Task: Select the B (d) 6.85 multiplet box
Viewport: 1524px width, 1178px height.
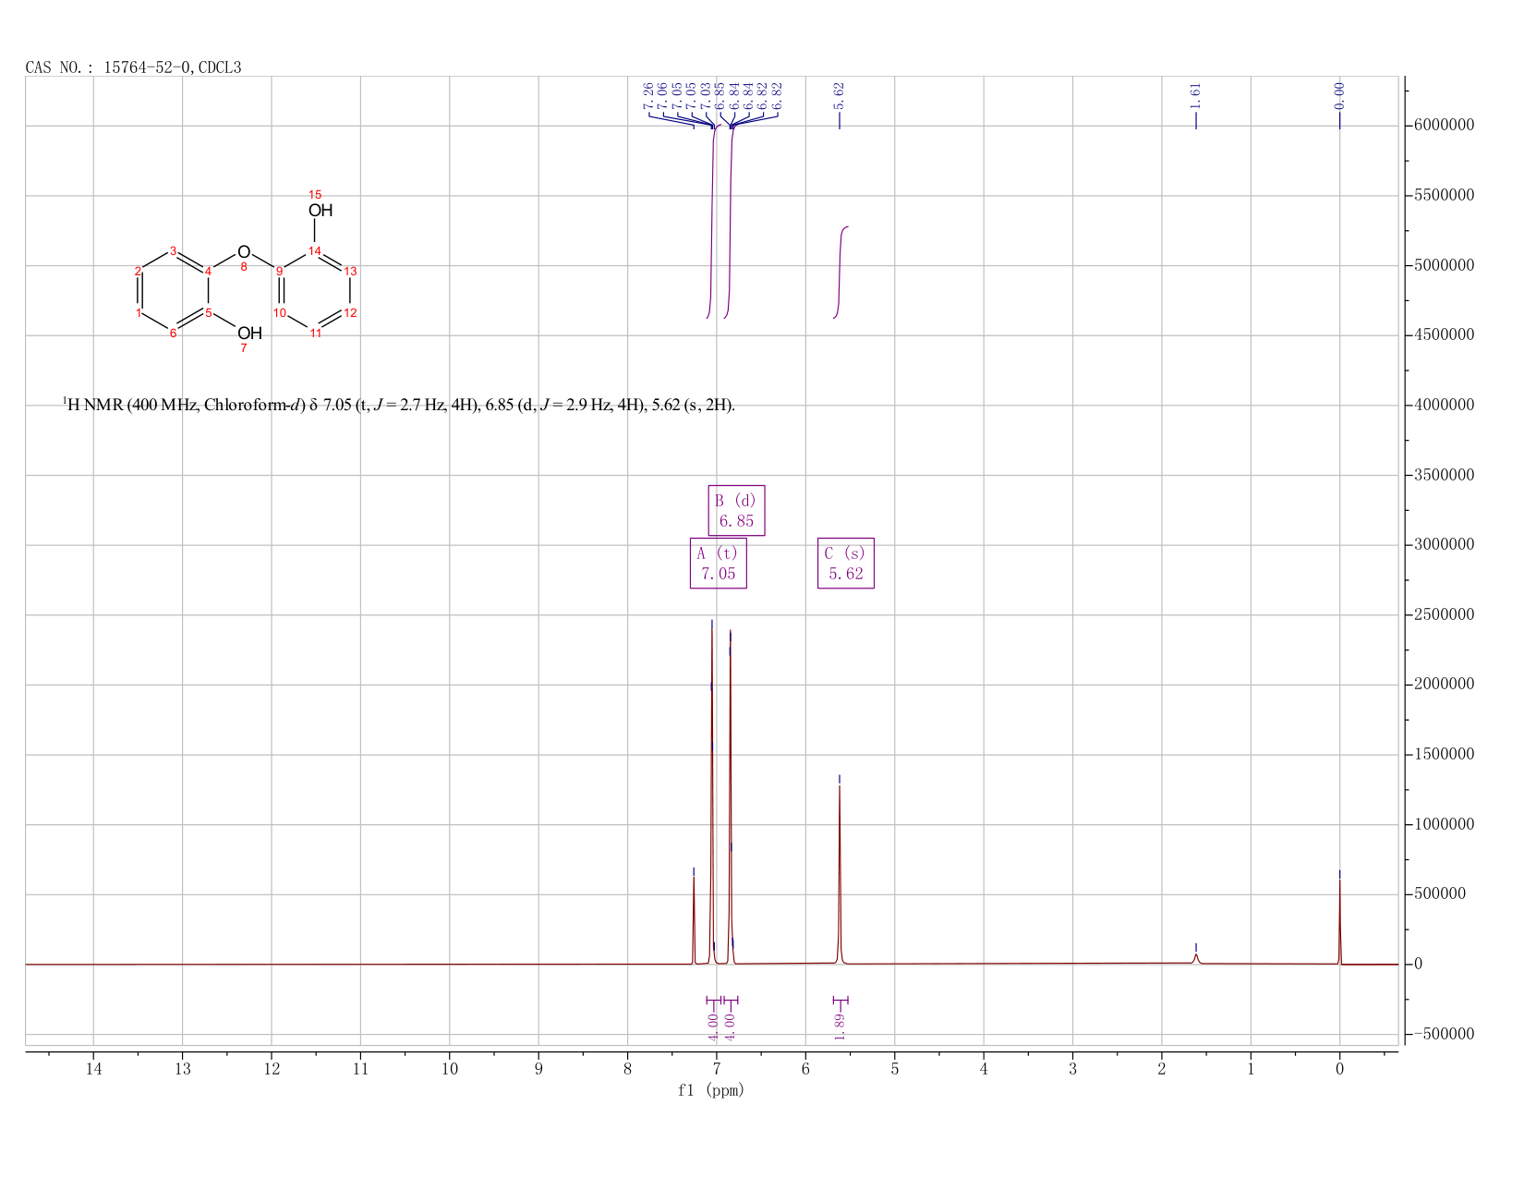Action: click(x=736, y=510)
